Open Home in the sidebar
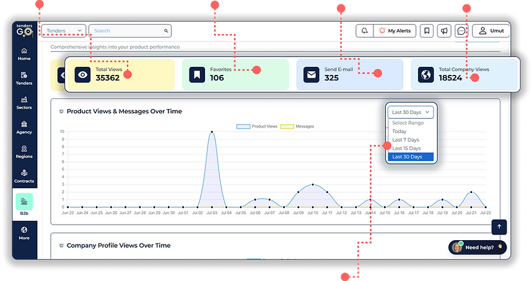532x281 pixels. point(24,54)
